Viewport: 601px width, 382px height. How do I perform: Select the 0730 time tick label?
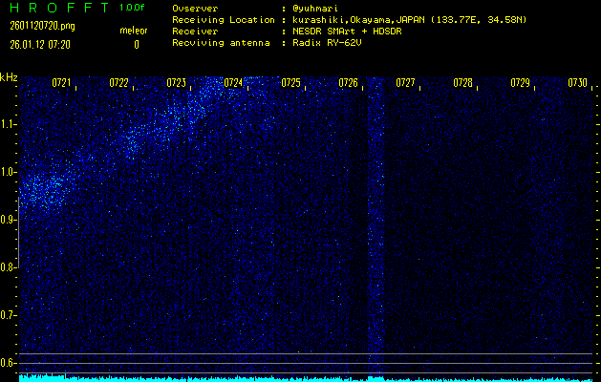point(577,83)
